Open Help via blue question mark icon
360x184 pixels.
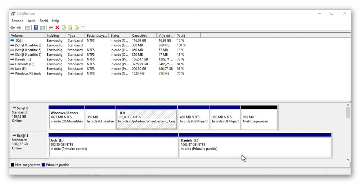click(x=36, y=28)
